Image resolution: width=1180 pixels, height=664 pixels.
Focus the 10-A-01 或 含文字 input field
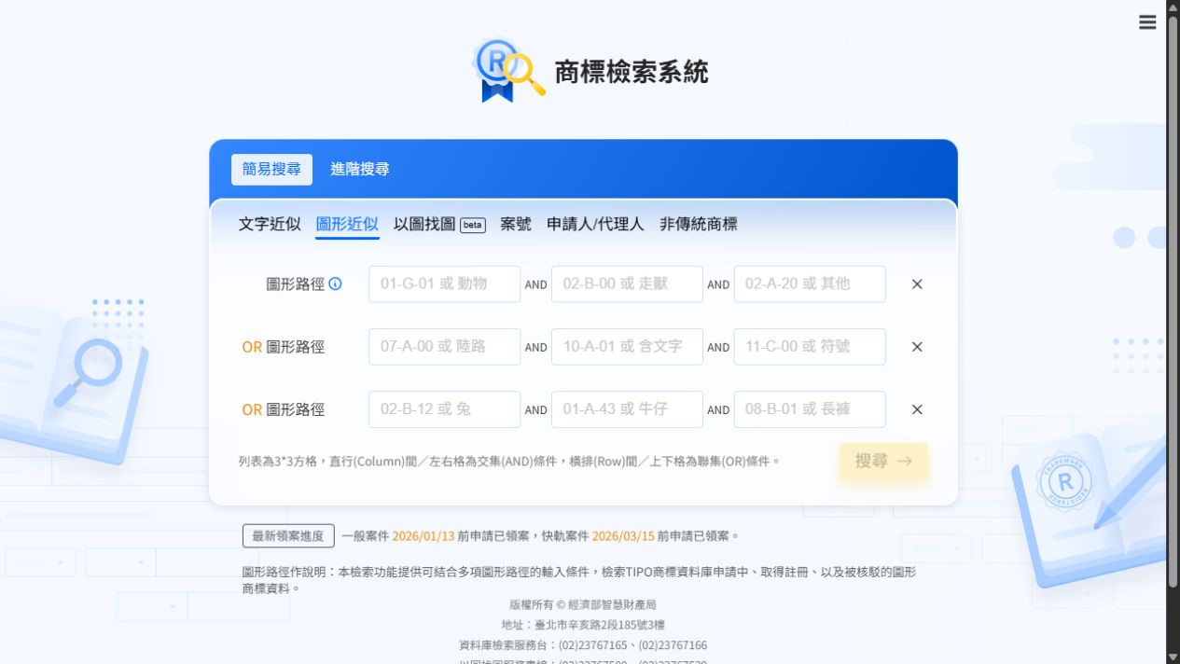tap(627, 346)
